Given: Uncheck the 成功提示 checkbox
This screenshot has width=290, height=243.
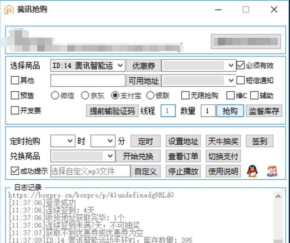Looking at the screenshot, I should click(15, 171).
